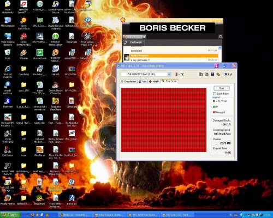Switch to Armin Van Buuren taskbar button
Image resolution: width=273 pixels, height=218 pixels.
click(143, 215)
